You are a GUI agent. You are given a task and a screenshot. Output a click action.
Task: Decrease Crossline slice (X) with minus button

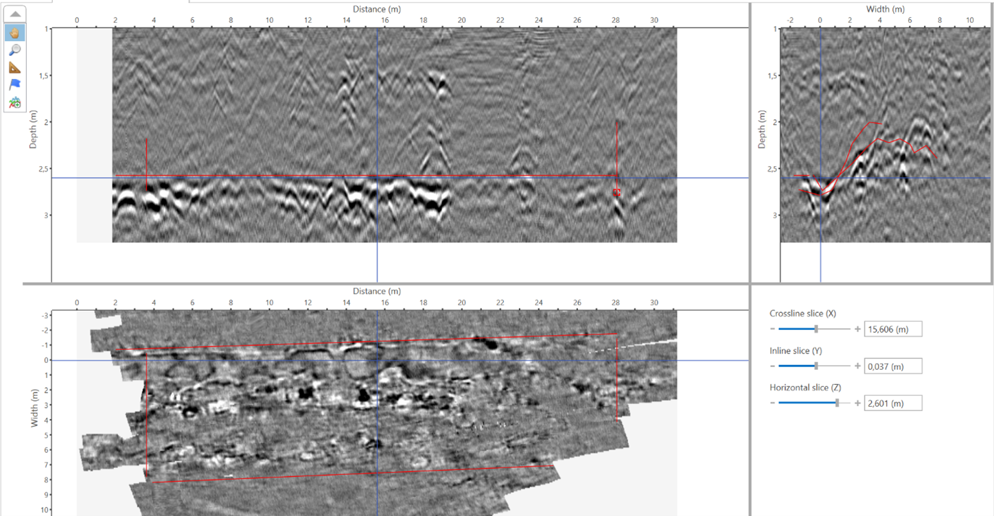click(x=773, y=329)
